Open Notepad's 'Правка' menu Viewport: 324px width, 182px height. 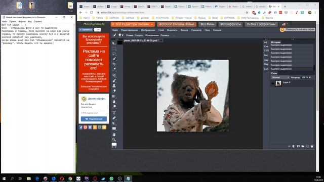click(13, 21)
